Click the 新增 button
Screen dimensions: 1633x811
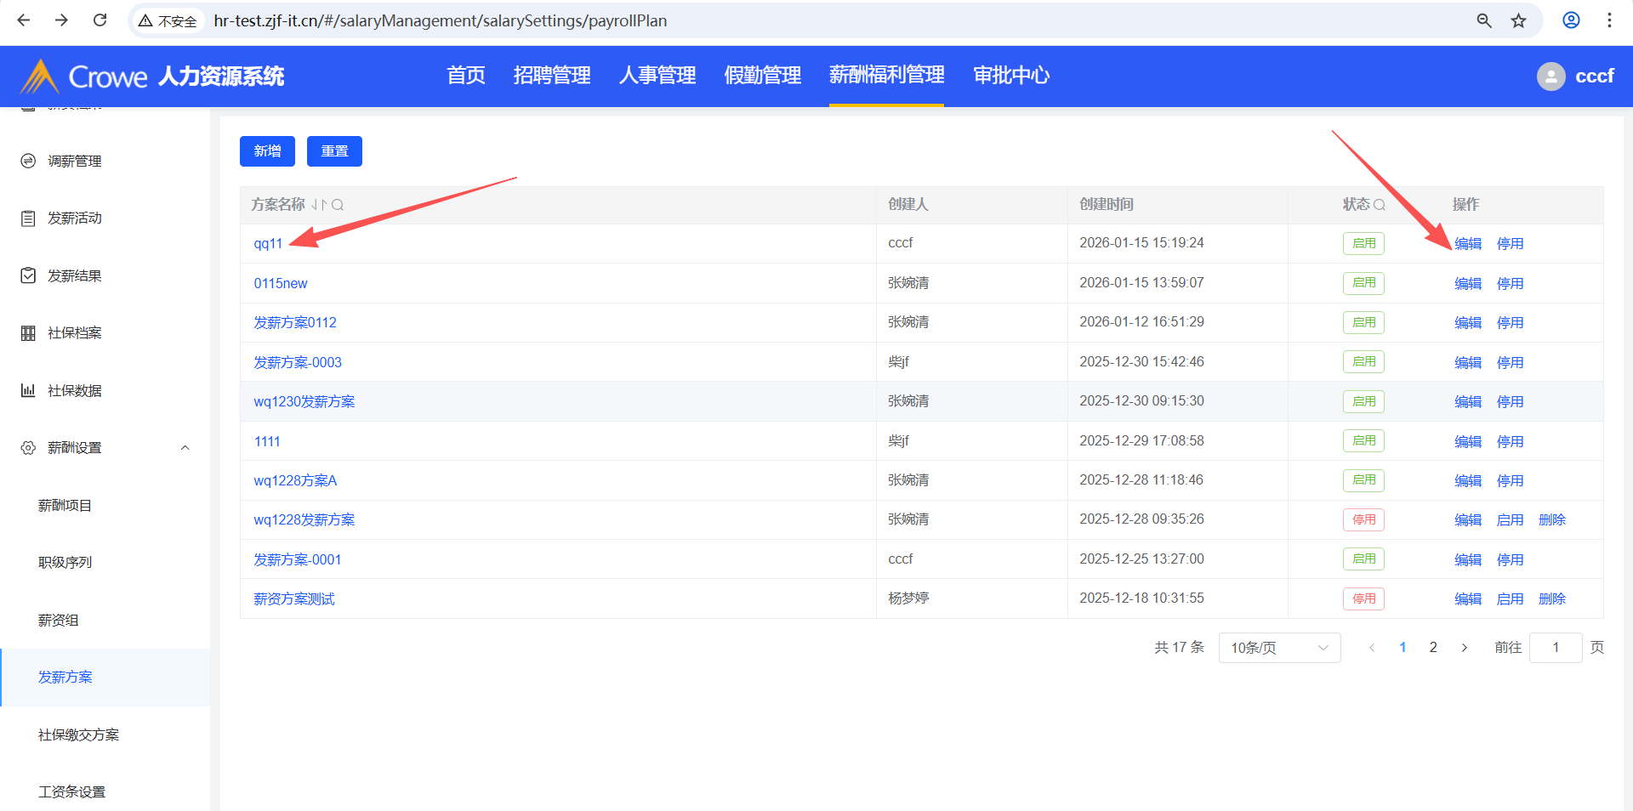pyautogui.click(x=267, y=151)
